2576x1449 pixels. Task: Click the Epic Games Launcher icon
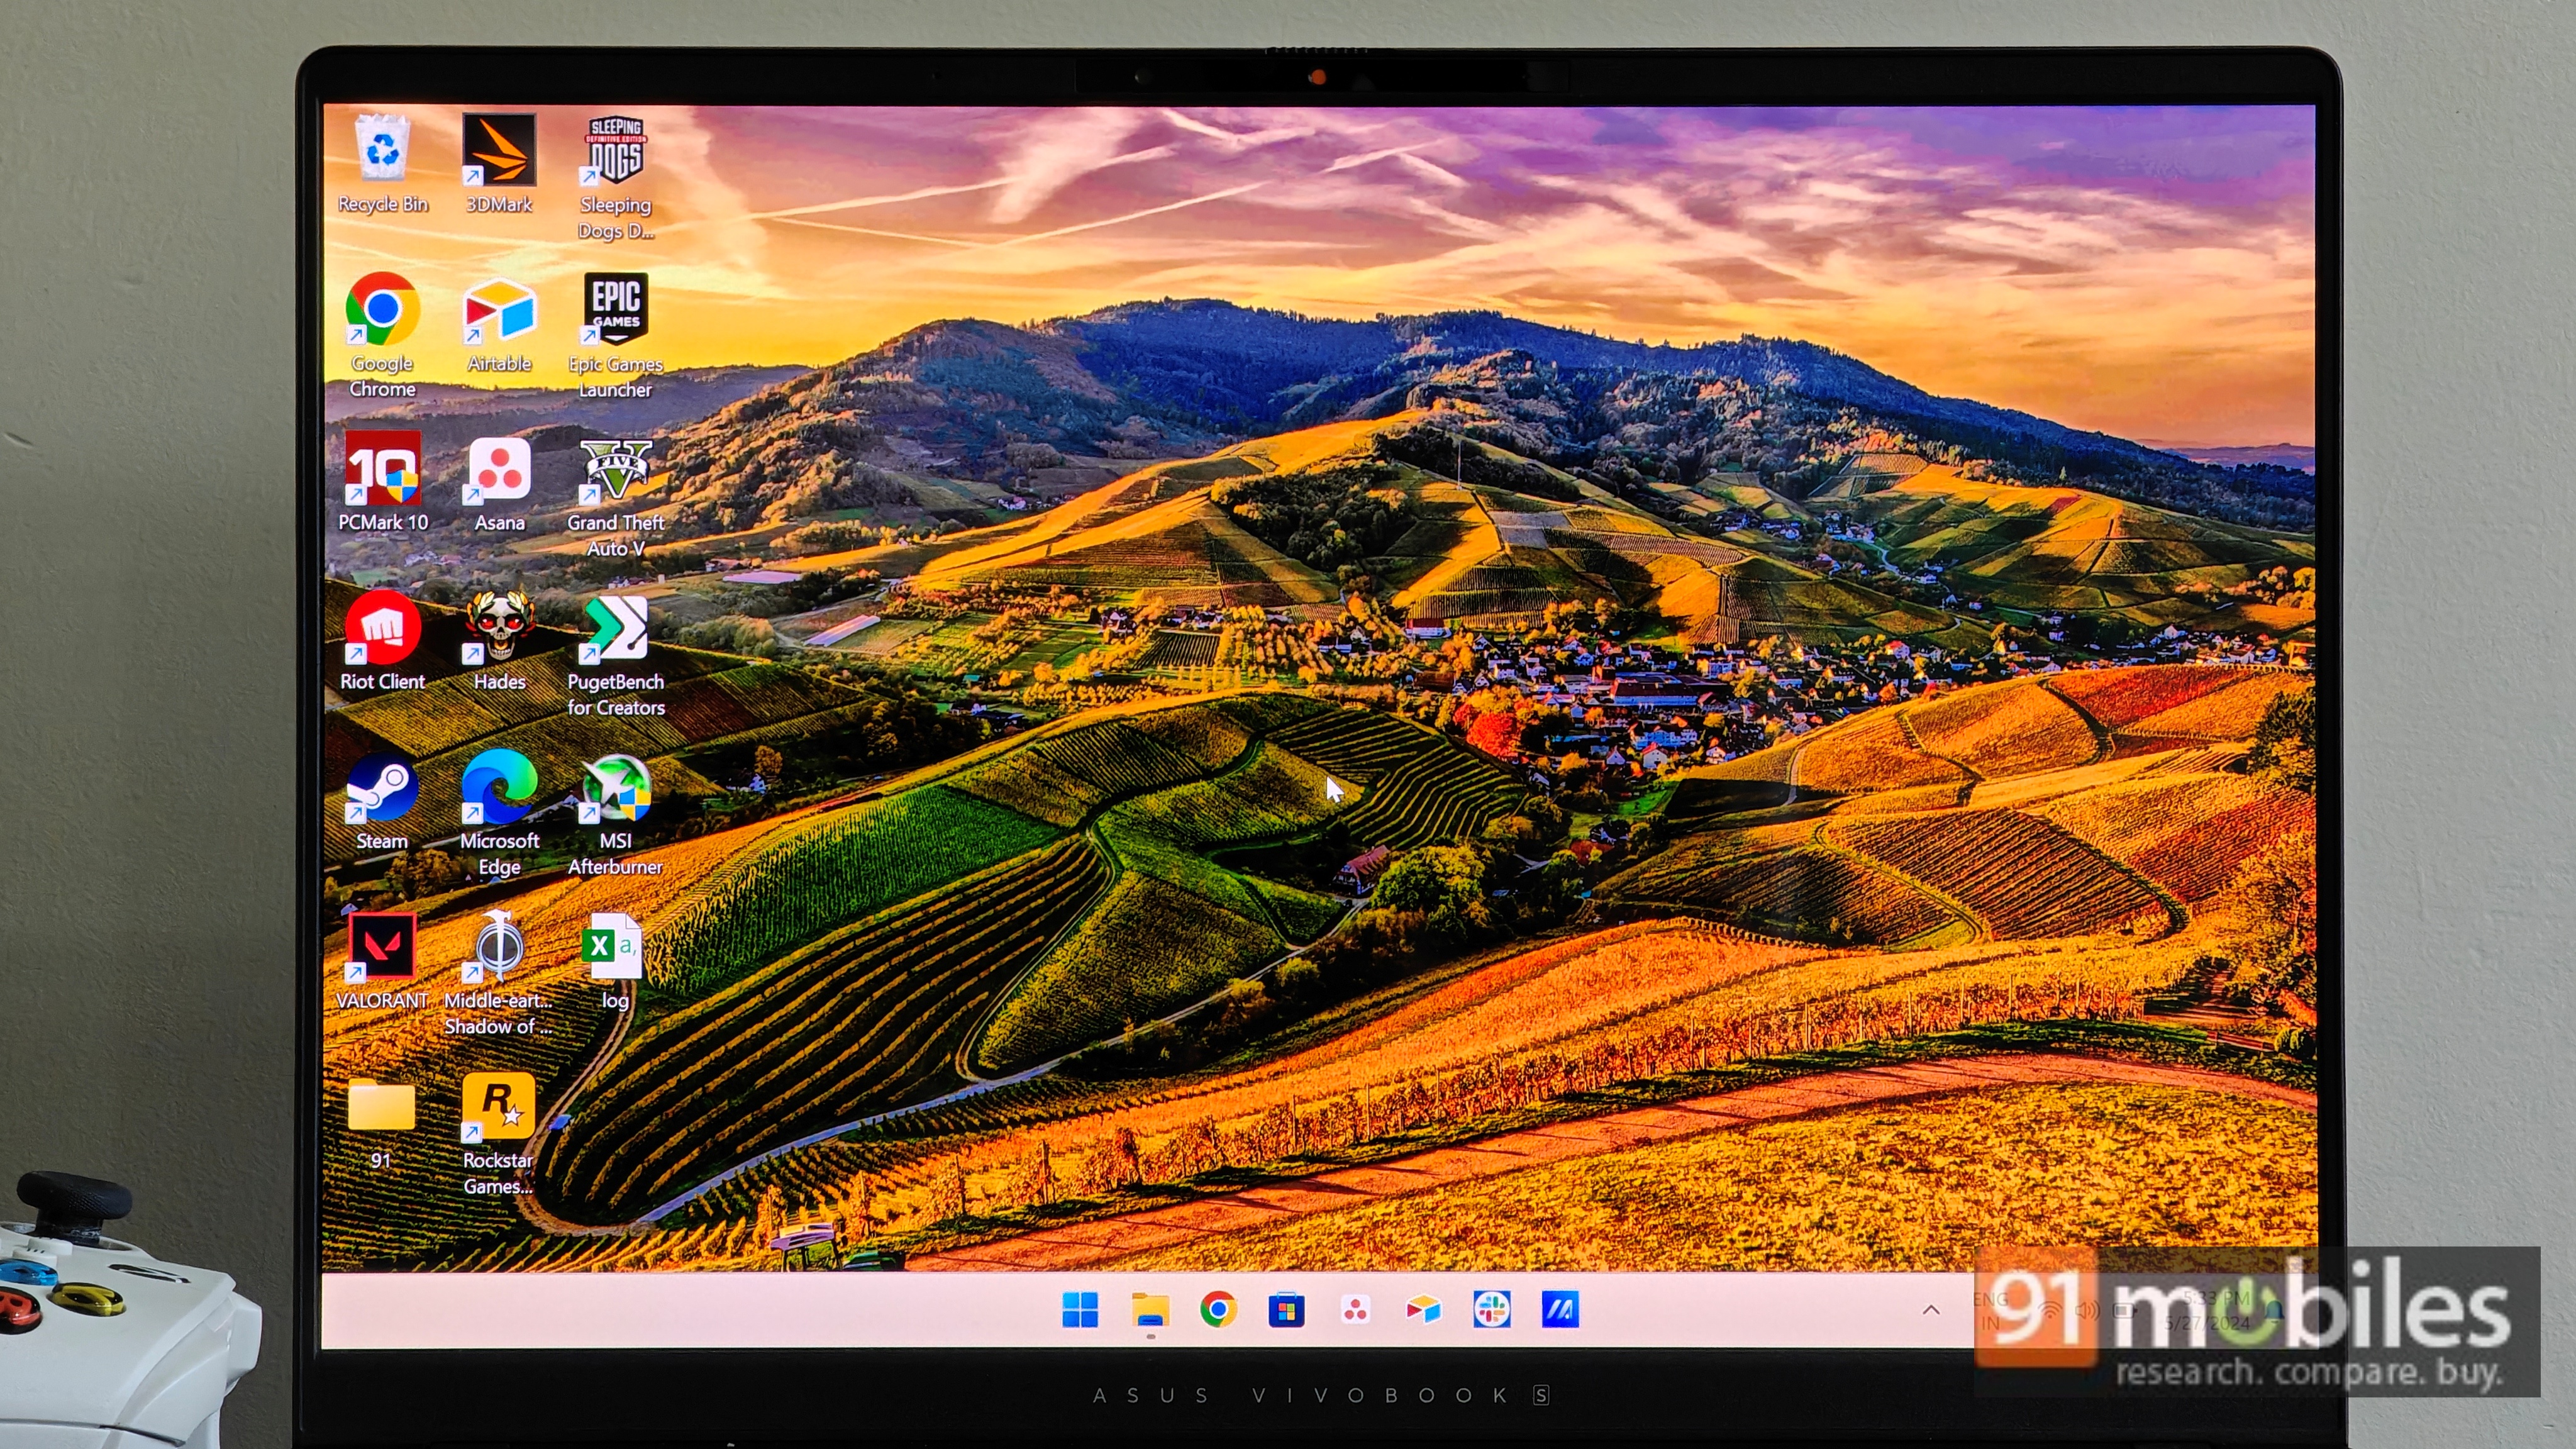tap(615, 311)
